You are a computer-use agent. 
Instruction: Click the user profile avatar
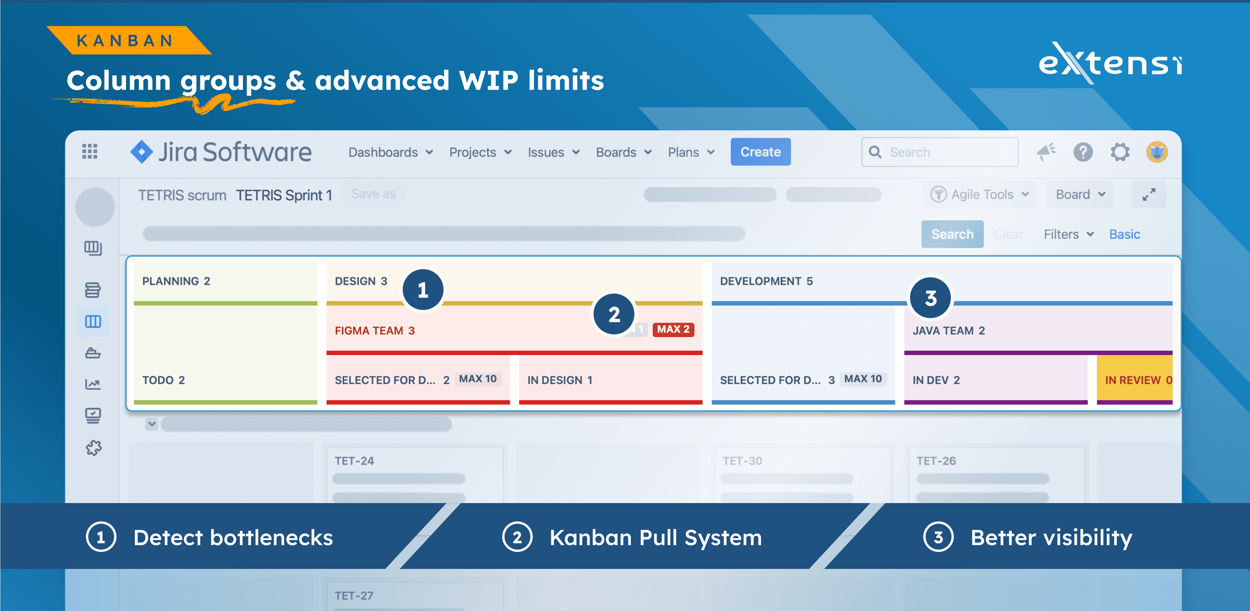click(1157, 152)
